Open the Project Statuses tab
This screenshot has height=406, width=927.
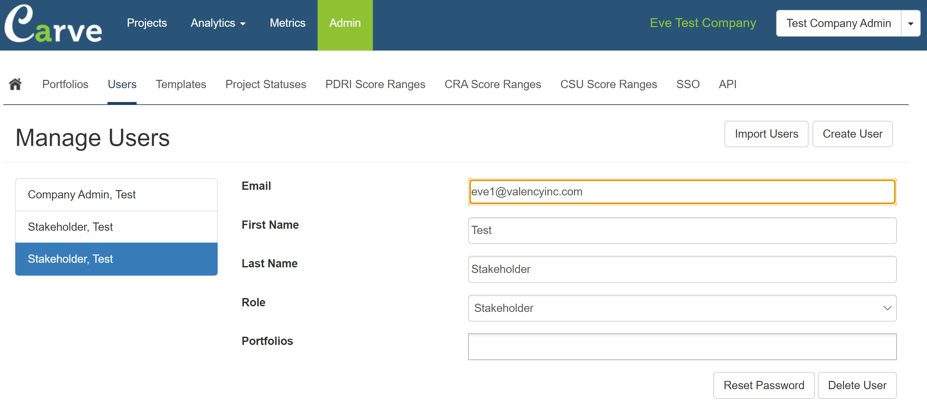266,84
